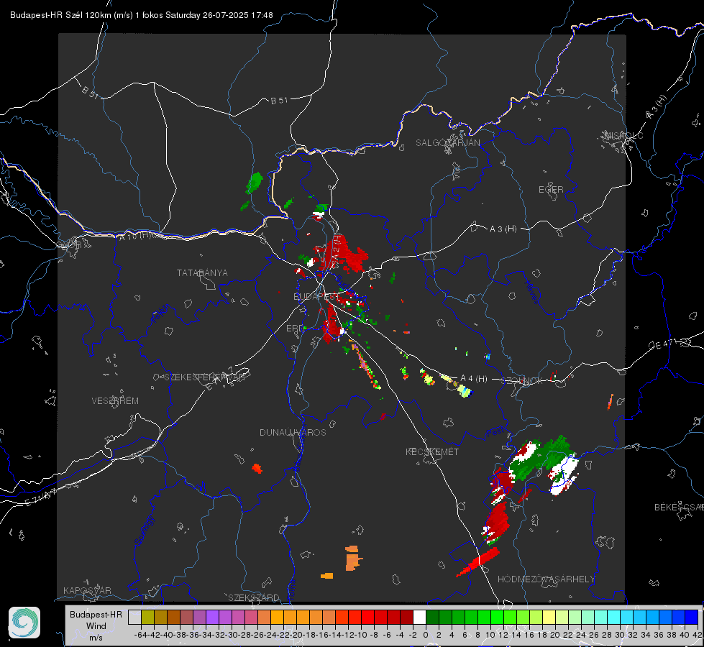Select the TATABÁNYA city label
Viewport: 704px width, 647px height.
pyautogui.click(x=202, y=272)
